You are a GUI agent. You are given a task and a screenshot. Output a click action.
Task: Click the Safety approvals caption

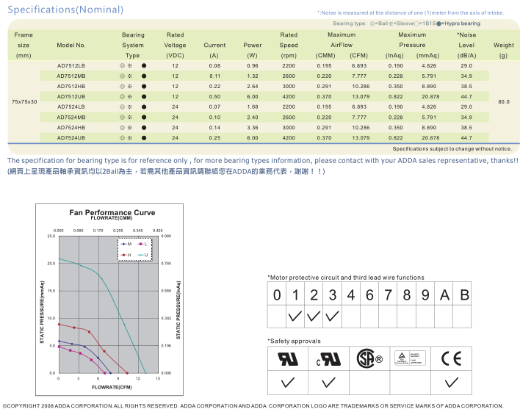295,341
